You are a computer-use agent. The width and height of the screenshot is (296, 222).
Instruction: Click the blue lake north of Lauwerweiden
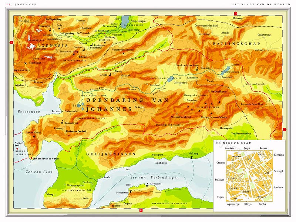click(x=126, y=19)
